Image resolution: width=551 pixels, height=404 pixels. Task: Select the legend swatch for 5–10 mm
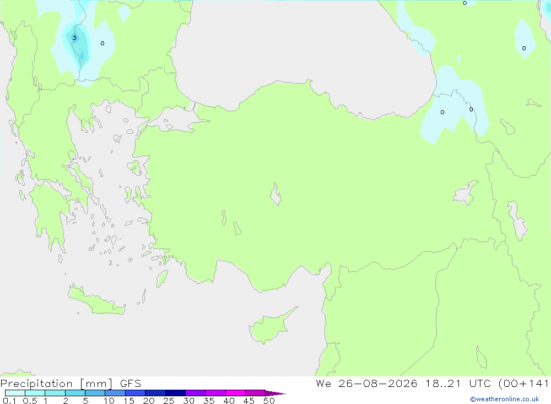coord(95,393)
